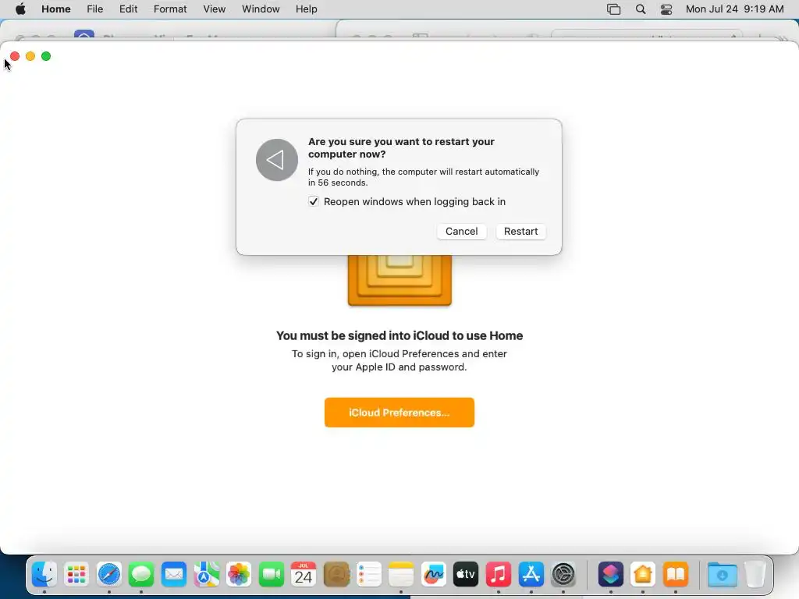Open the Format menu

(x=170, y=9)
